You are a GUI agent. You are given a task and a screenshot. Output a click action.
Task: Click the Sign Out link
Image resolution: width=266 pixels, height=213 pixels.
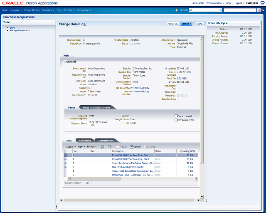(x=240, y=3)
